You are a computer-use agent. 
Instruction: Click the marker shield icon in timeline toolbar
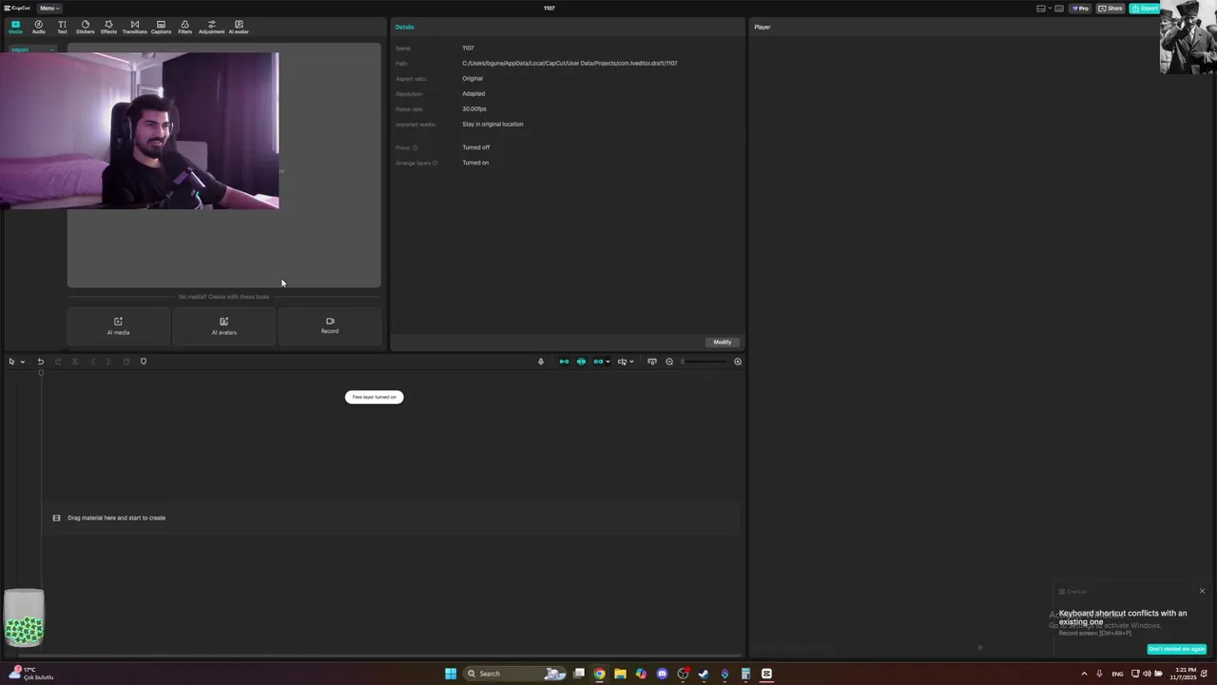pos(144,362)
